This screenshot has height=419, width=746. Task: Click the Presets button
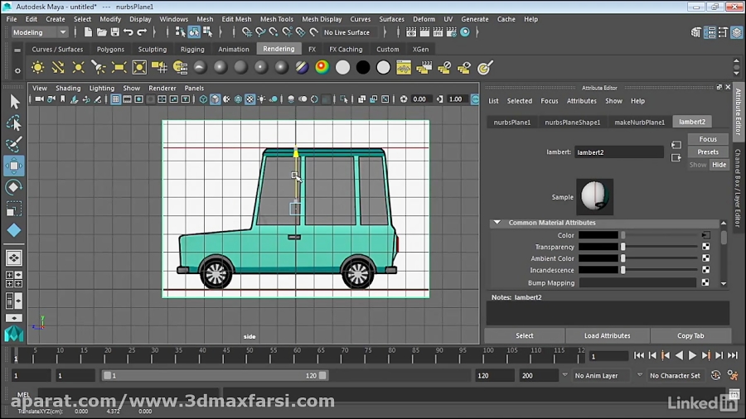pos(707,152)
